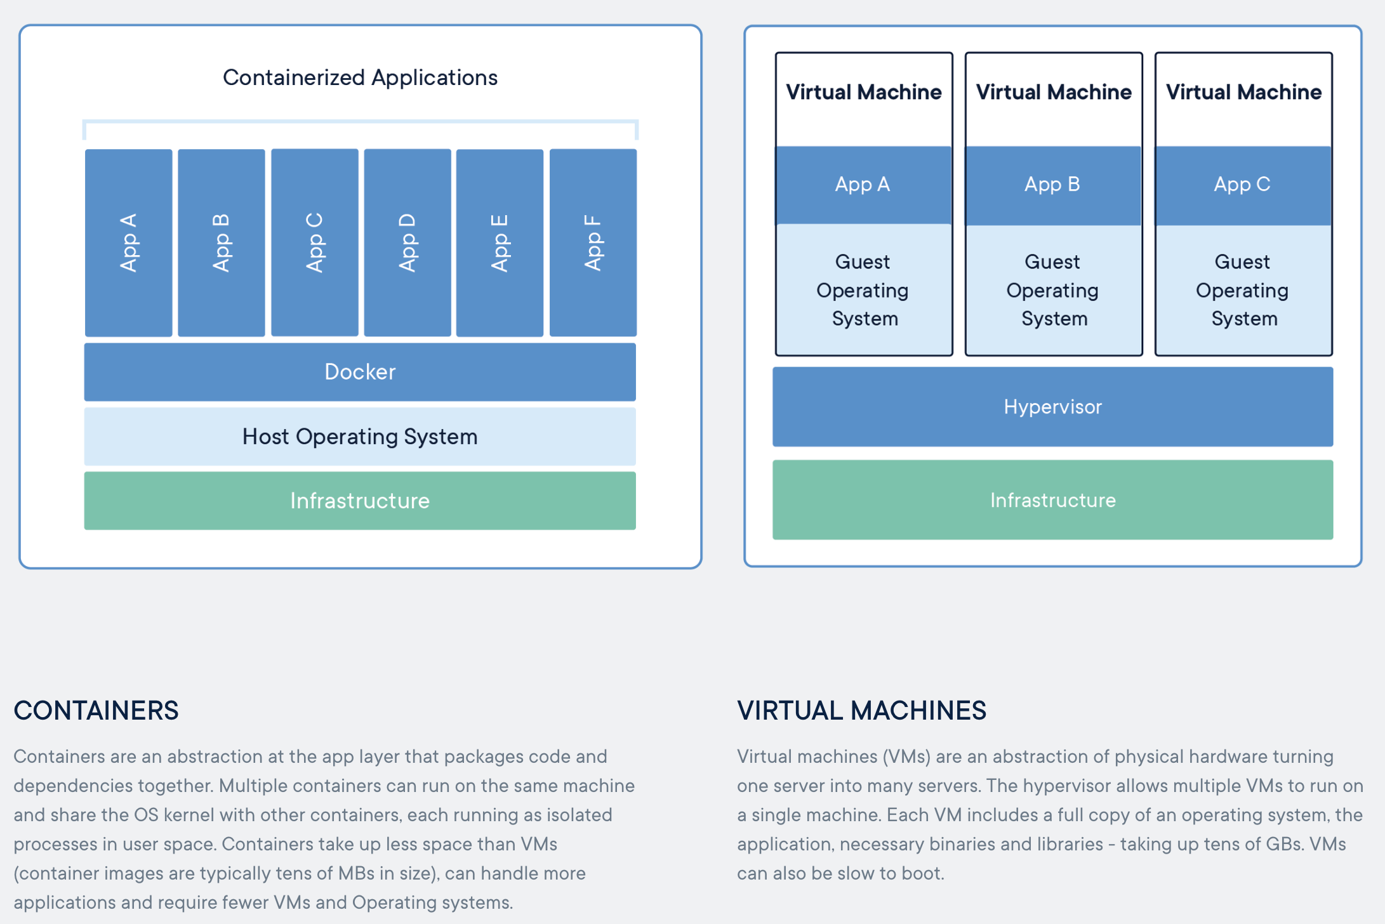Click the vertical App A container block
1385x924 pixels.
129,242
